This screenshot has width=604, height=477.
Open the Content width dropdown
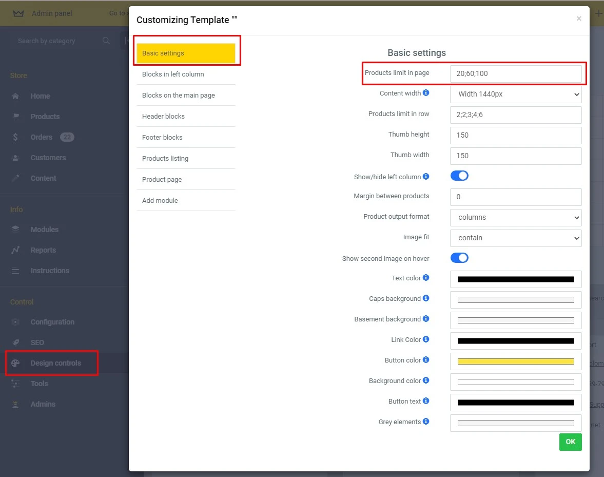(515, 94)
